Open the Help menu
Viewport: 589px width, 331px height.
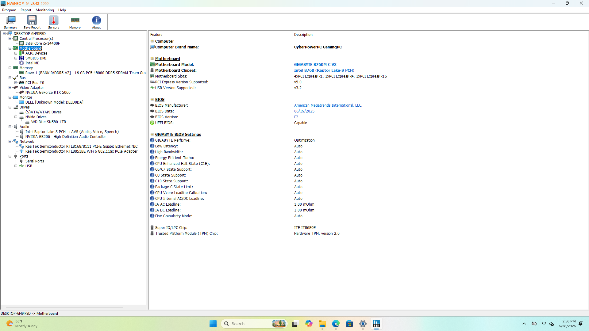[62, 10]
